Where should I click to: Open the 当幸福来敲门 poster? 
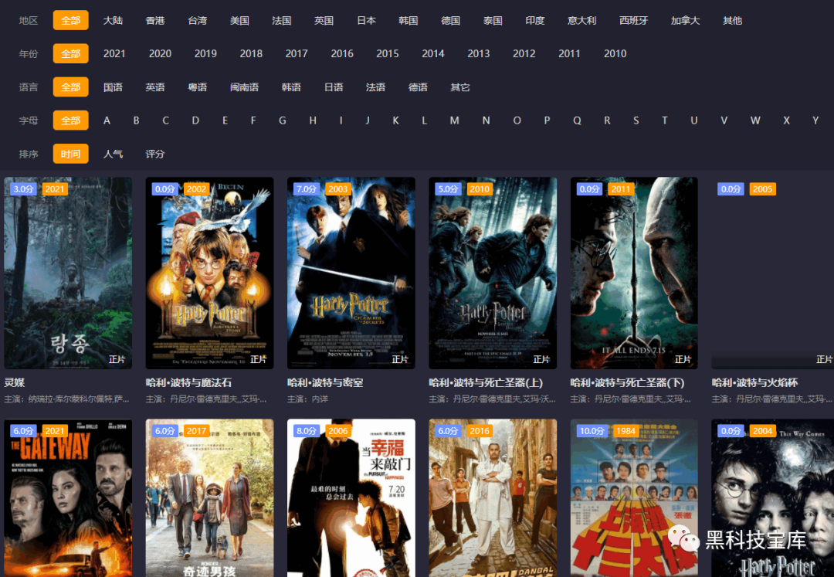351,497
